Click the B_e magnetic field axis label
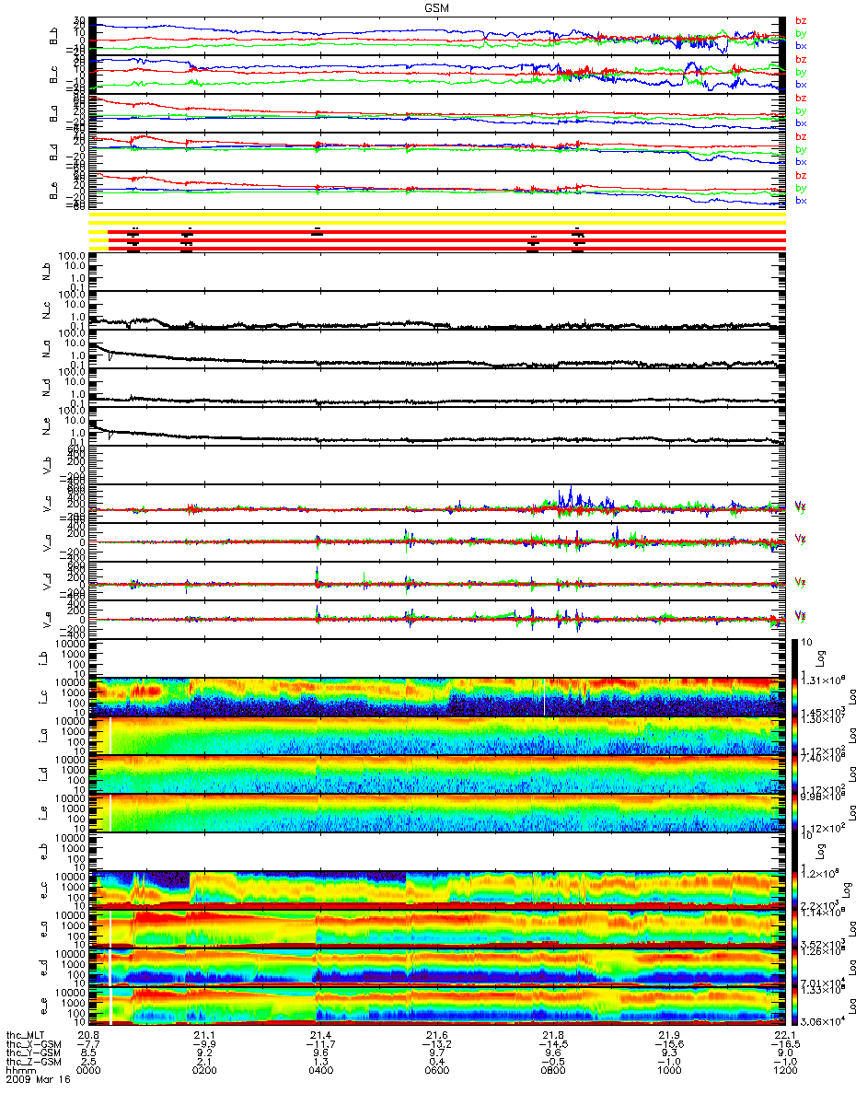The height and width of the screenshot is (1105, 856). point(54,192)
